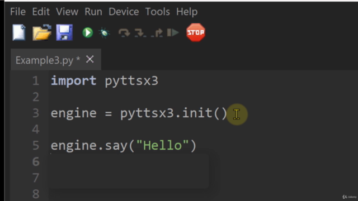Start debugging with the bug icon
This screenshot has height=201, width=358.
tap(105, 33)
